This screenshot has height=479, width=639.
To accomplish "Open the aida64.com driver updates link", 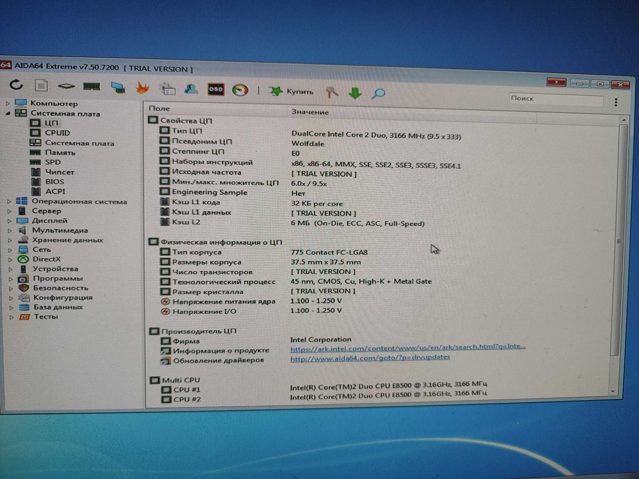I will point(370,358).
